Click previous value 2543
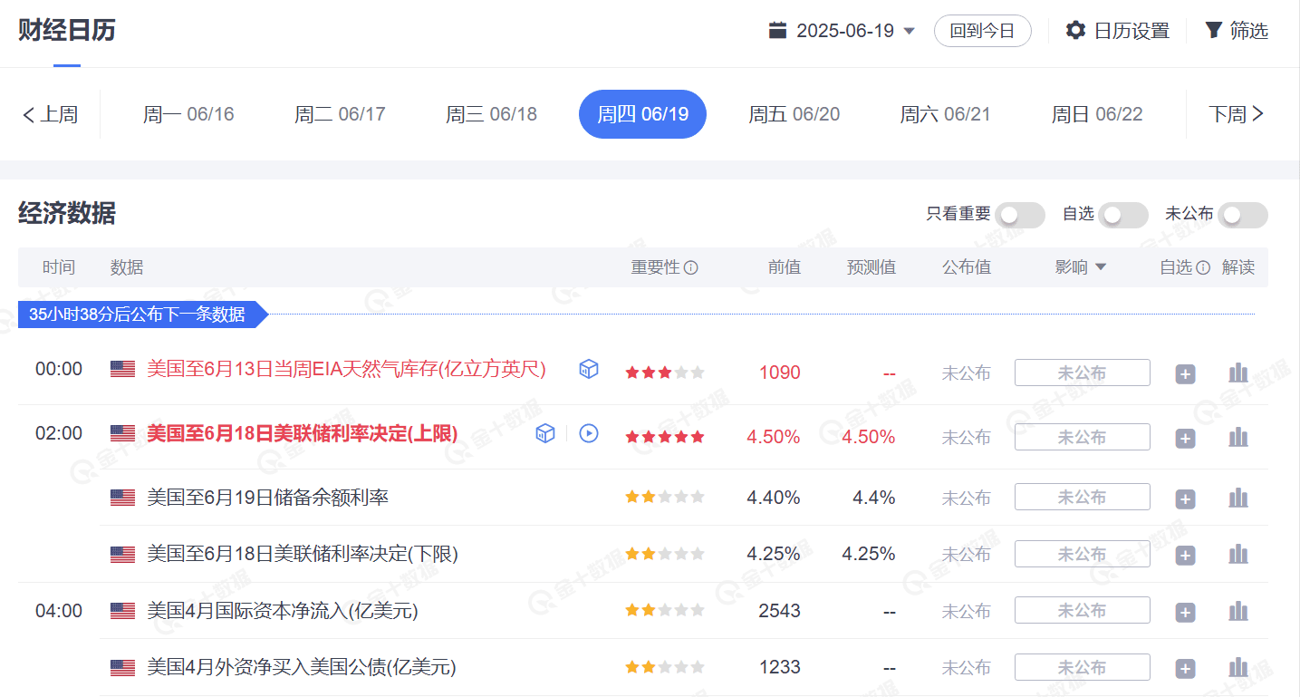Viewport: 1300px width, 697px height. (x=780, y=611)
